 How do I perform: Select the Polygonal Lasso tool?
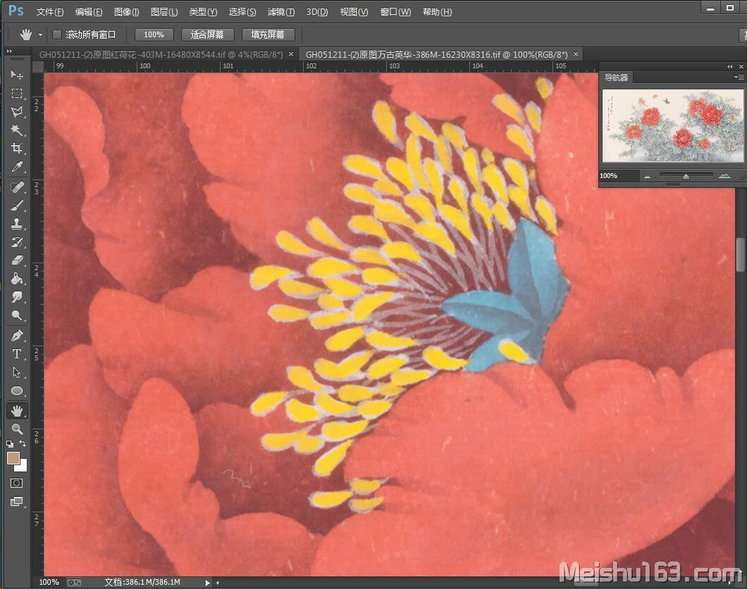(x=17, y=112)
